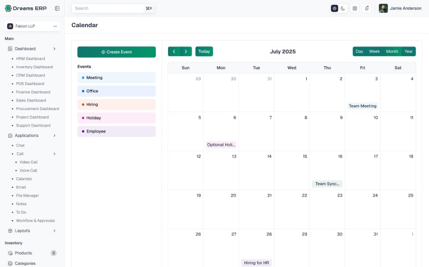Go to the previous month arrow
Viewport: 429px width, 267px height.
pos(174,51)
